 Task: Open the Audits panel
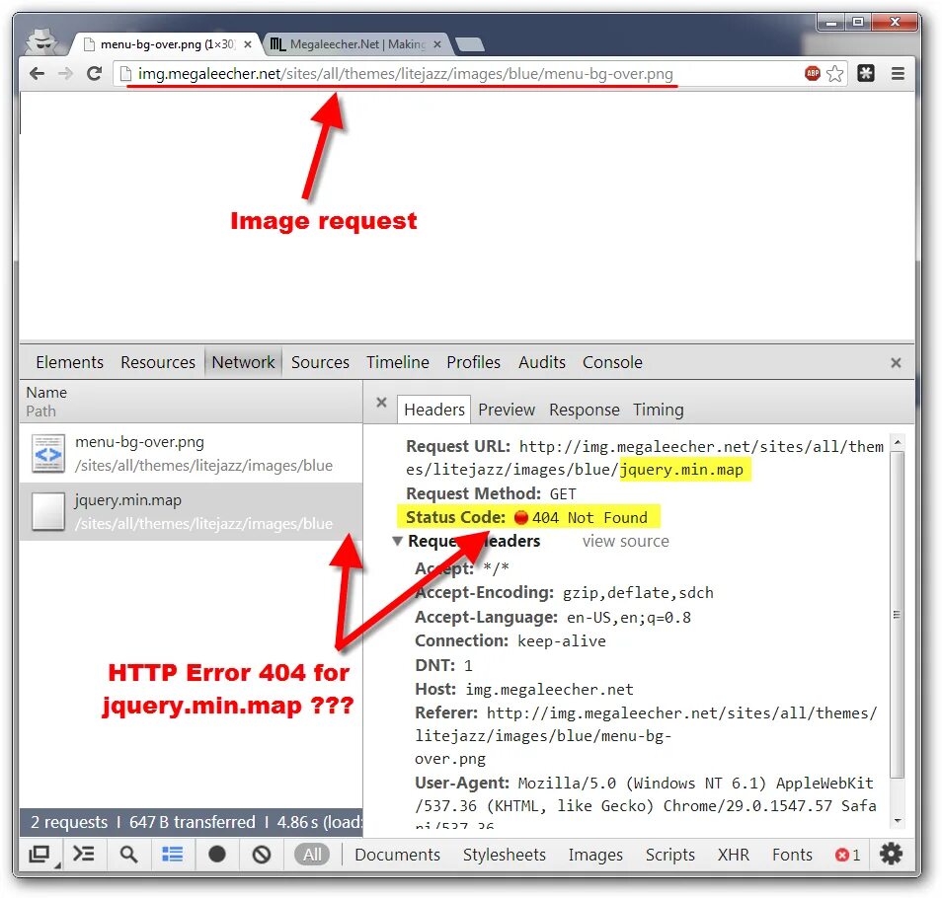point(542,362)
